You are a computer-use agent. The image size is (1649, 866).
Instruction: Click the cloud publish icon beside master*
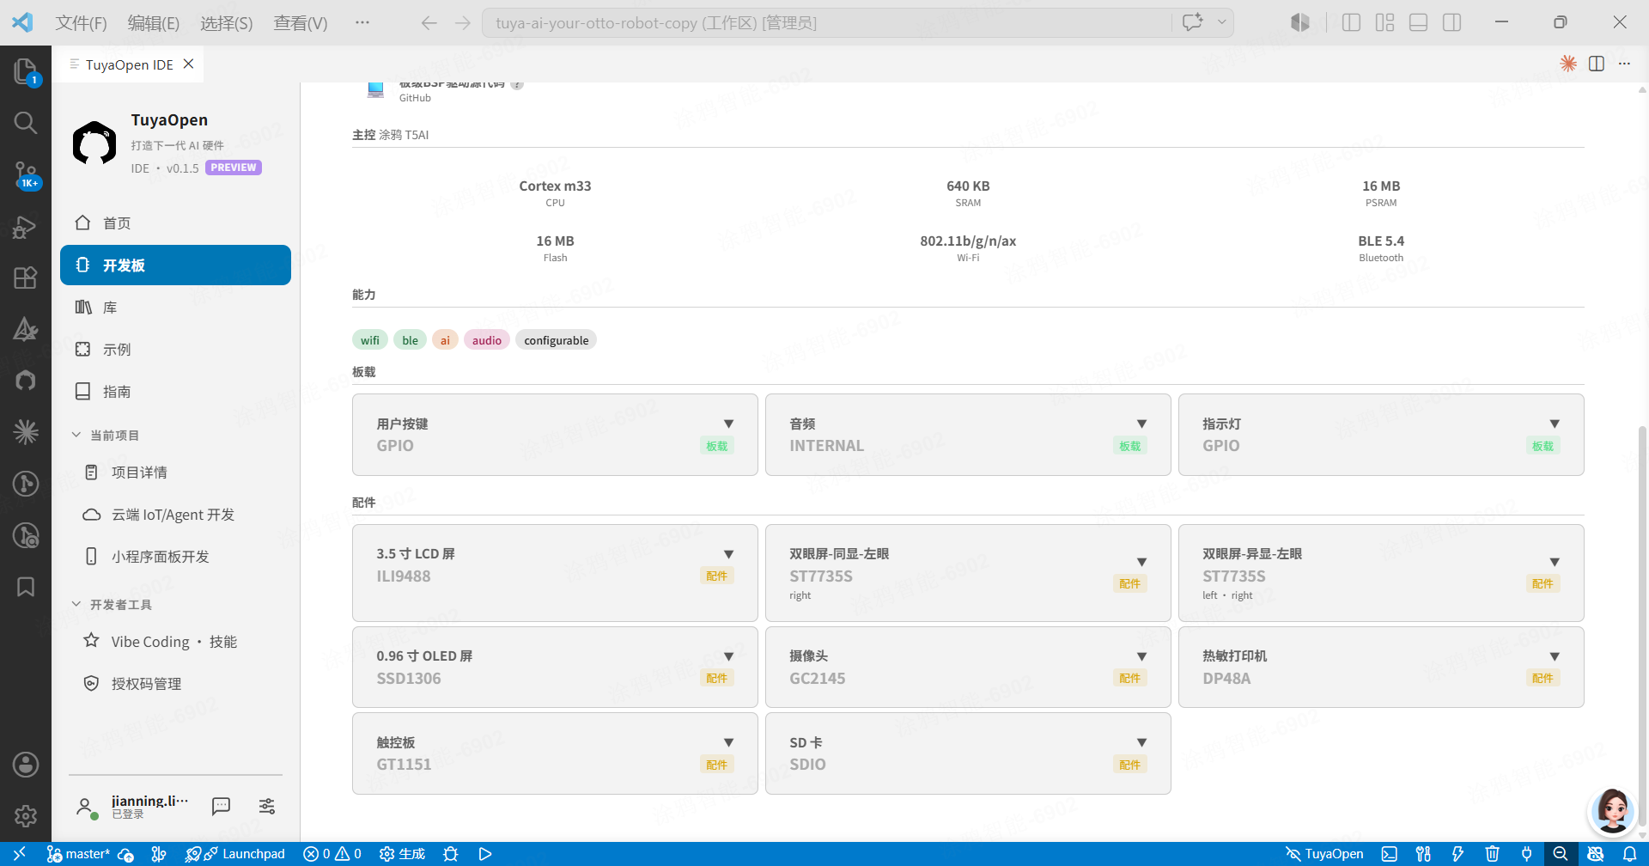coord(126,854)
